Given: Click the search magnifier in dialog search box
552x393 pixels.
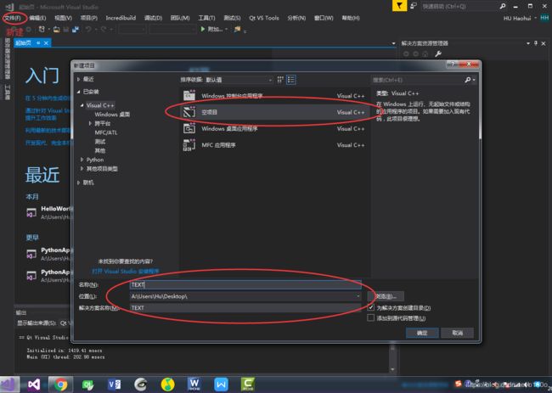Looking at the screenshot, I should point(468,80).
